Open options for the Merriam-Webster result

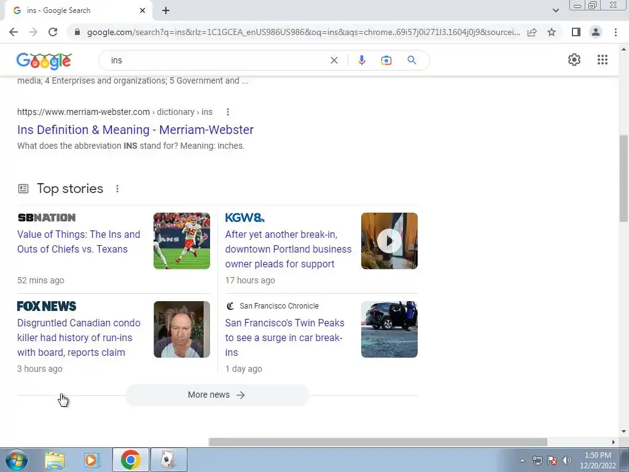click(227, 112)
